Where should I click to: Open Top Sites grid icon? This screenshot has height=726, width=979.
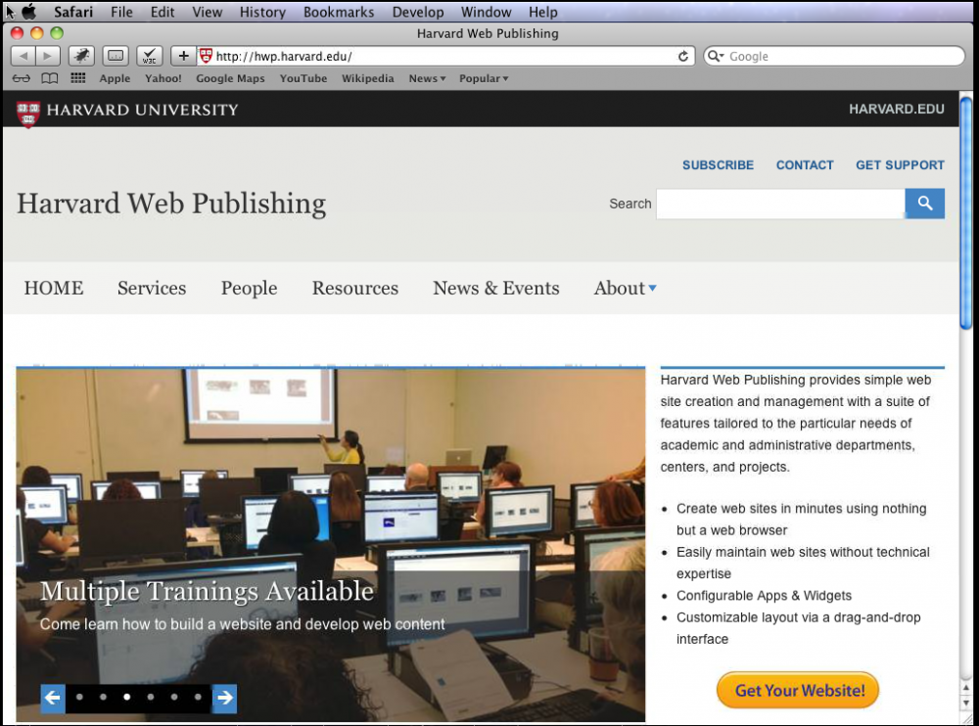[x=77, y=78]
